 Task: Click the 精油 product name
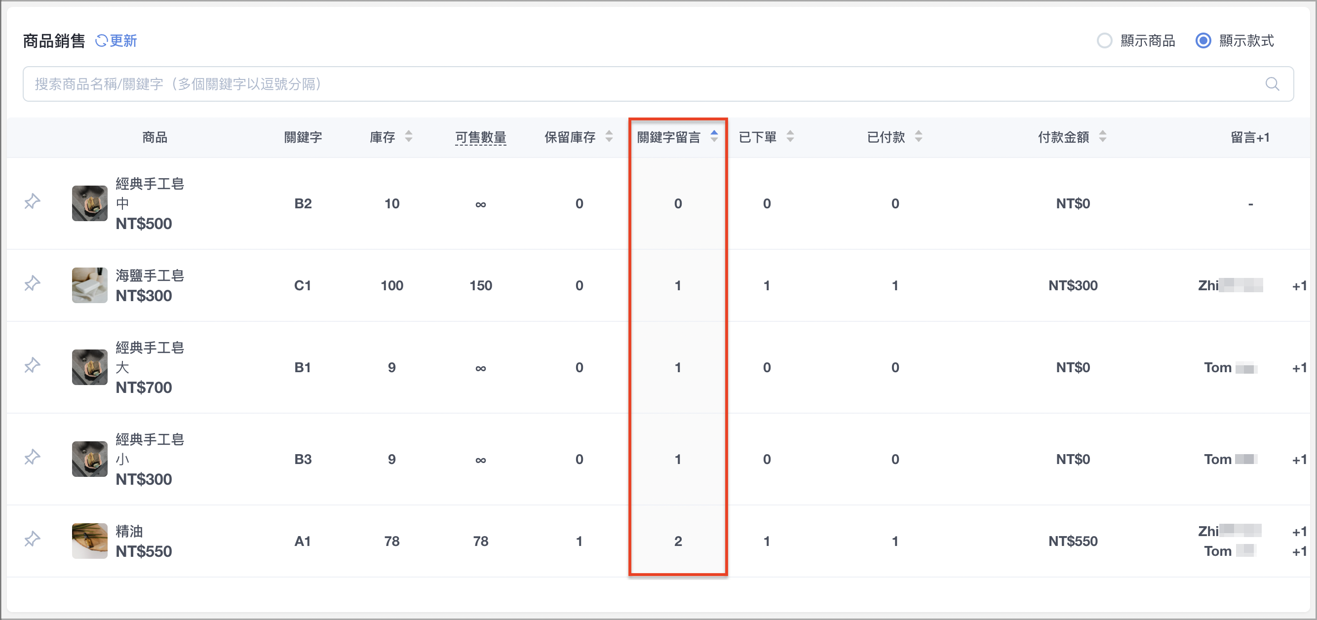point(129,531)
